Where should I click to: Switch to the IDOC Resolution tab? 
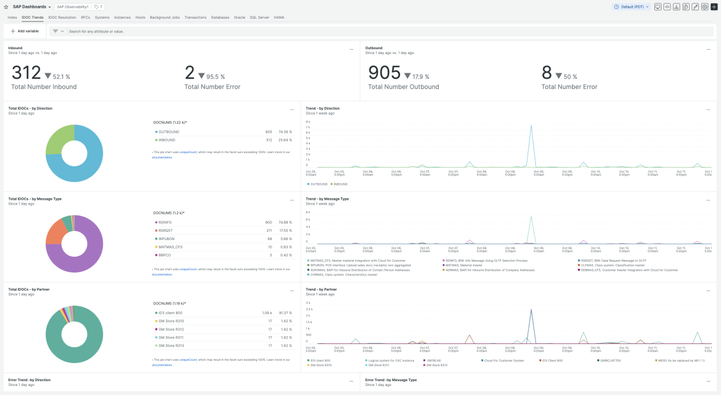[62, 17]
